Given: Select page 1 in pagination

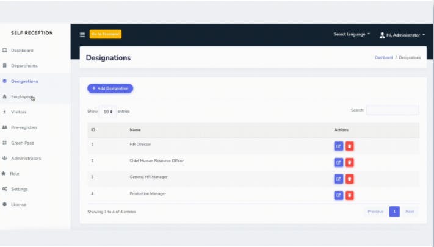Looking at the screenshot, I should coord(394,212).
